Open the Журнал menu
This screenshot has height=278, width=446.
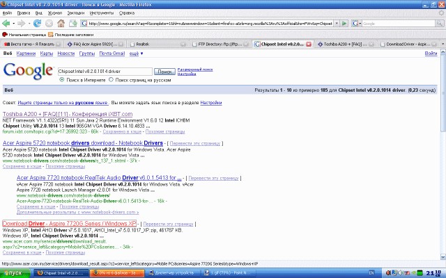pyautogui.click(x=55, y=13)
